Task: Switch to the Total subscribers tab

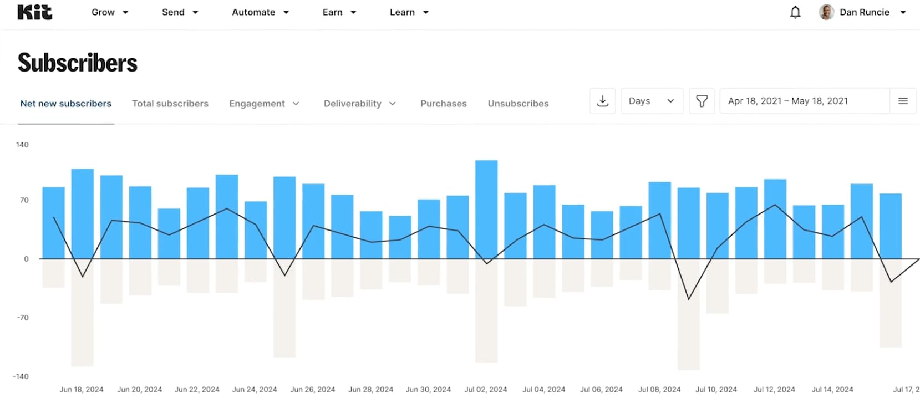Action: [x=170, y=104]
